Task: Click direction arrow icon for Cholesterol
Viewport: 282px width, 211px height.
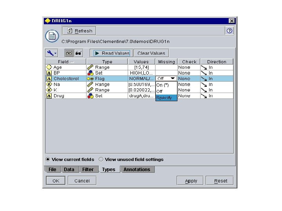Action: click(x=204, y=79)
